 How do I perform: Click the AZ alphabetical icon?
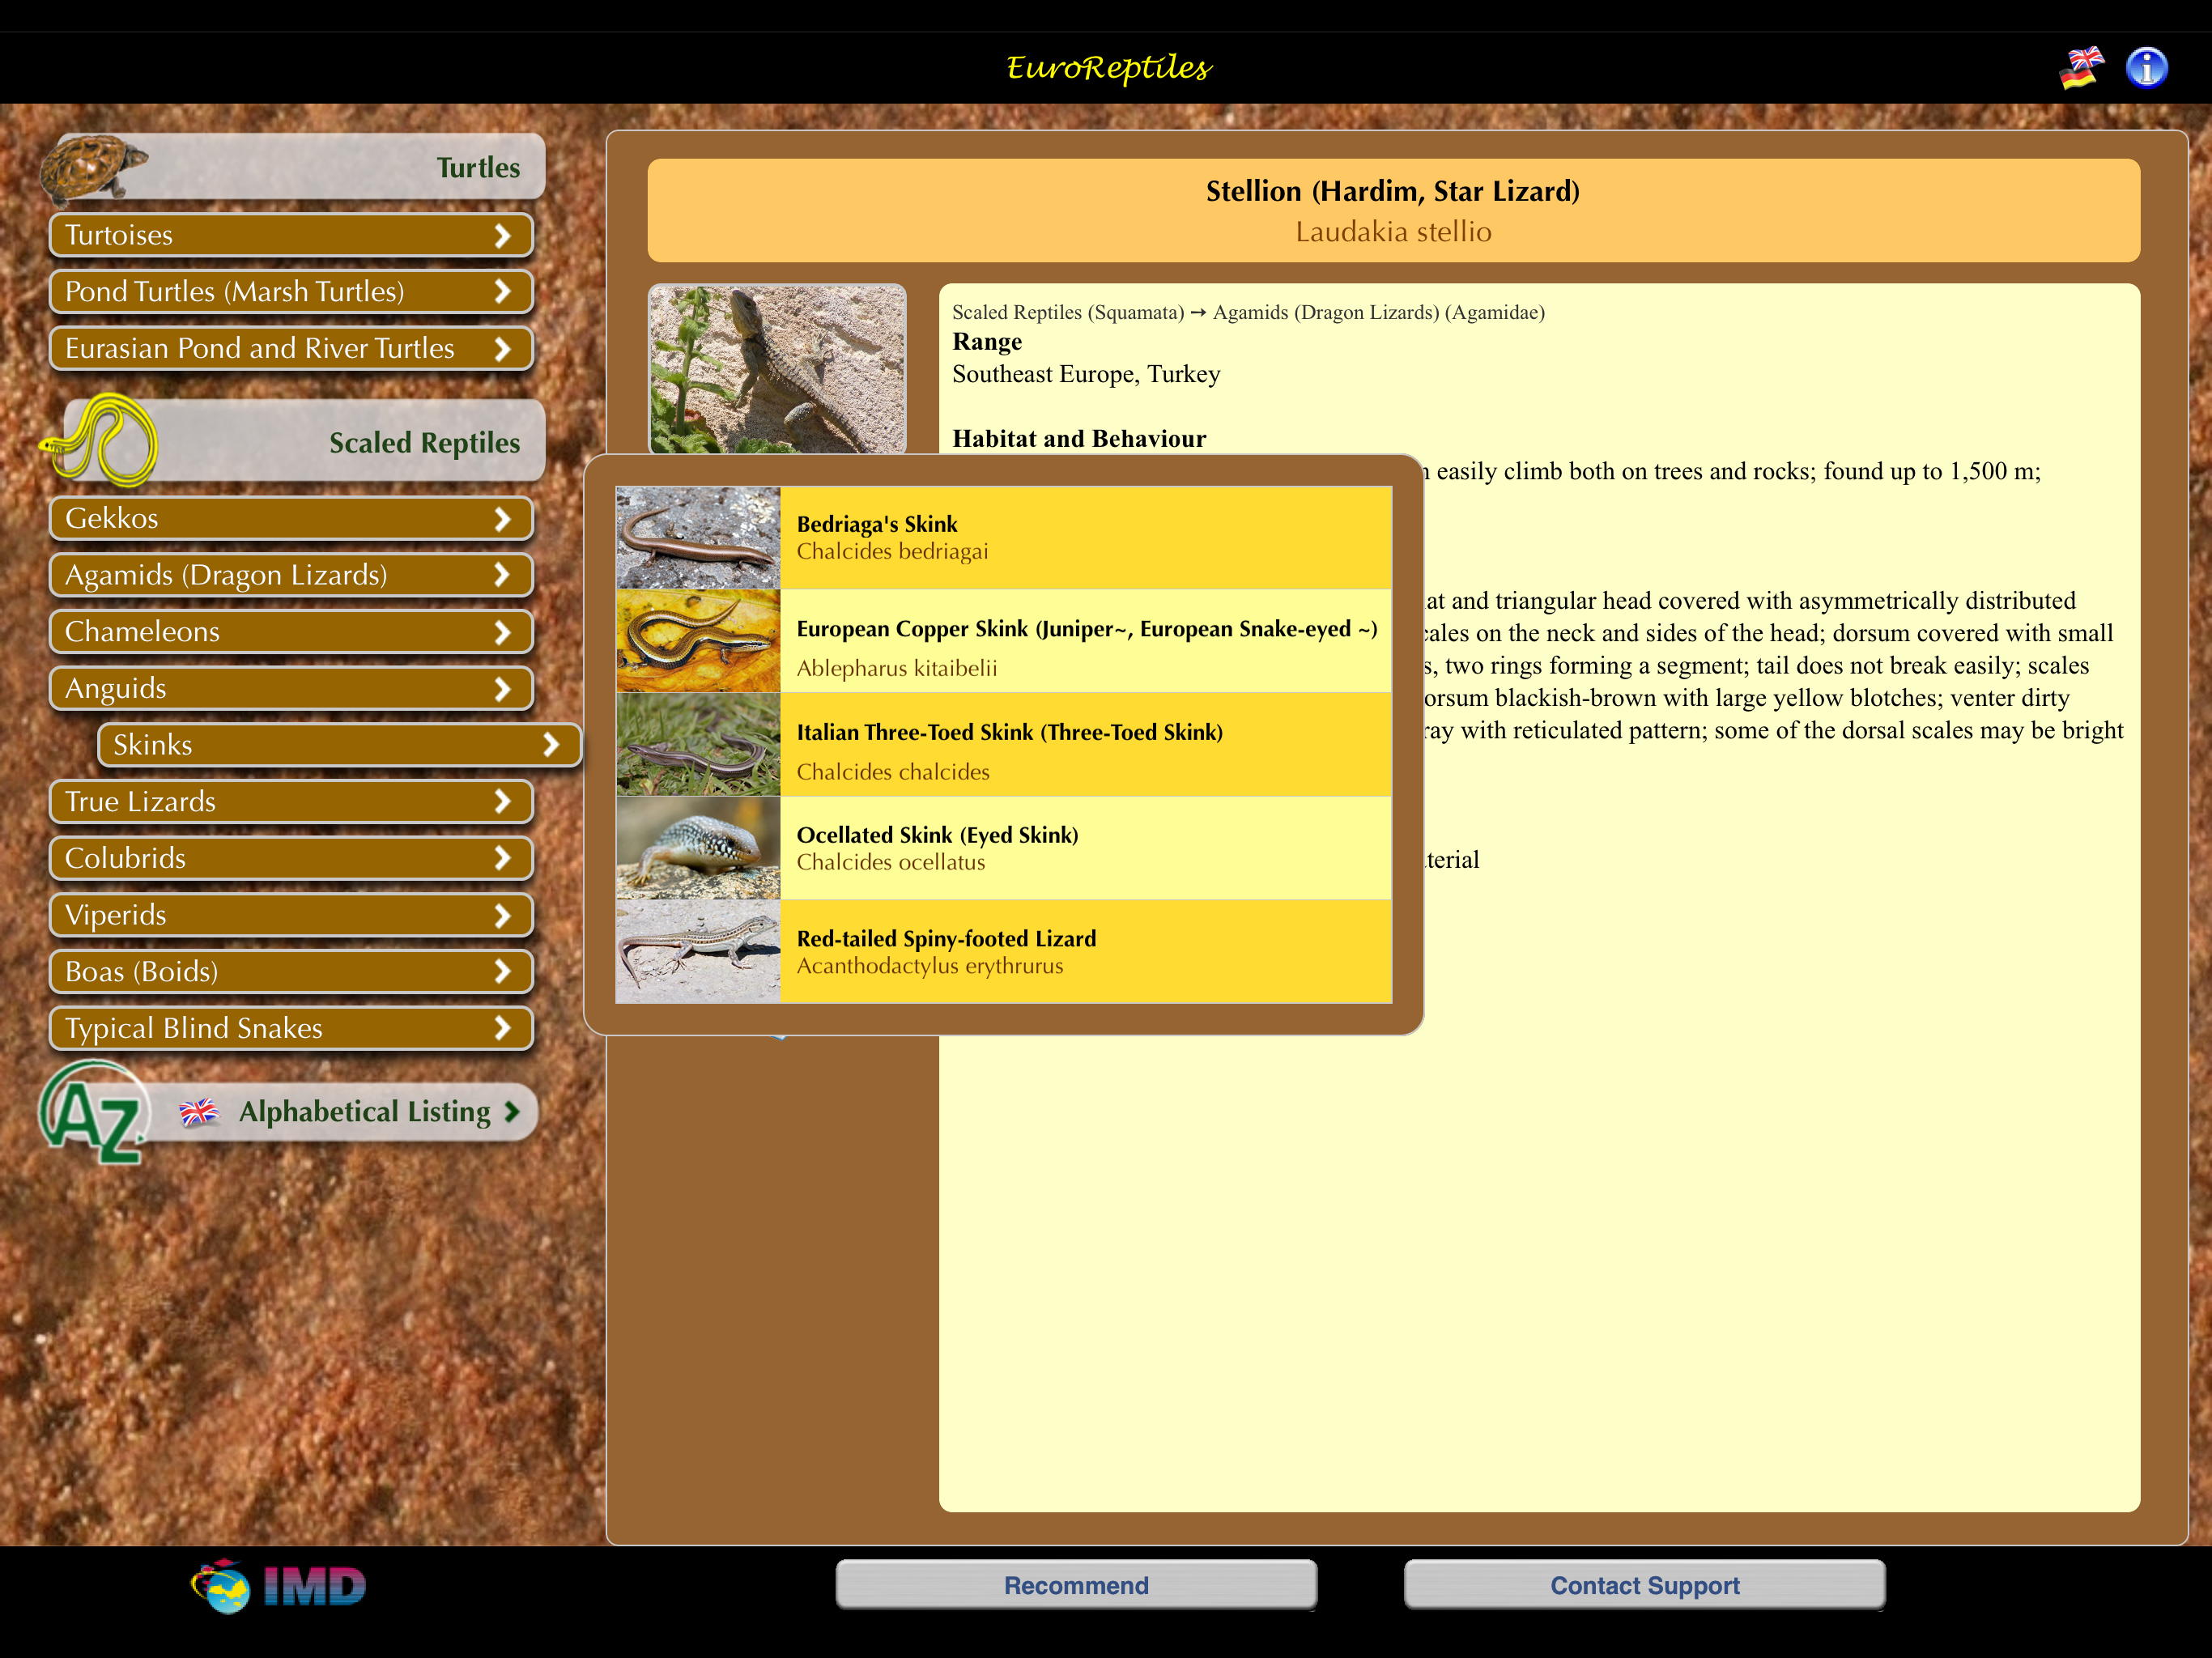(x=94, y=1112)
